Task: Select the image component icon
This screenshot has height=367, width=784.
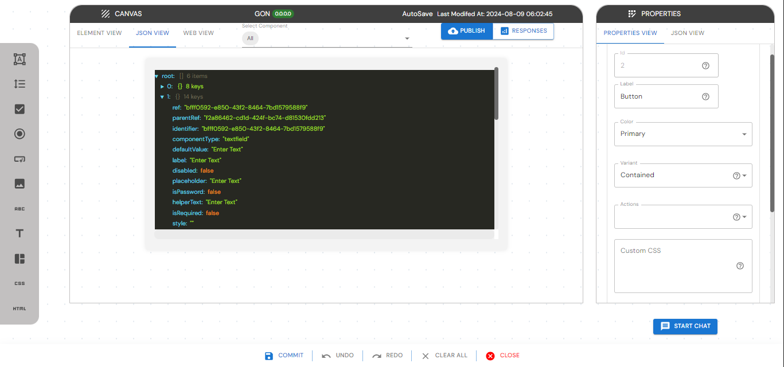Action: tap(19, 184)
